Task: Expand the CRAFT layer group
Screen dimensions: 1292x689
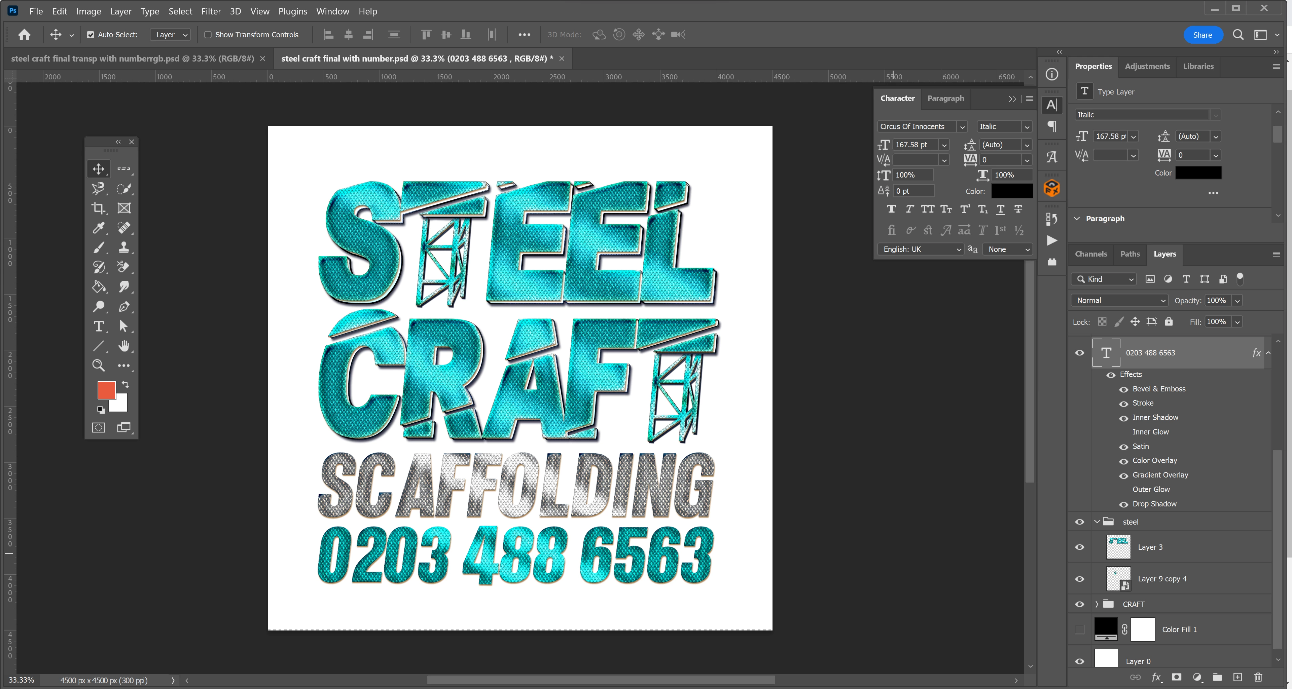Action: pos(1097,604)
